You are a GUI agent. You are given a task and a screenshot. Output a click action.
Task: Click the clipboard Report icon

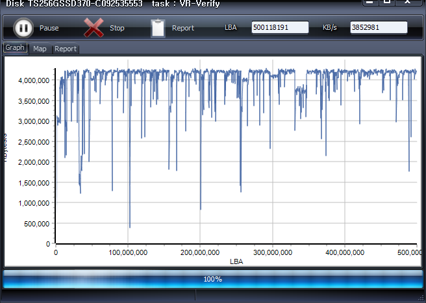(158, 28)
